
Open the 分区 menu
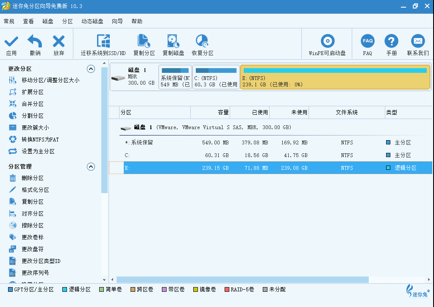67,21
